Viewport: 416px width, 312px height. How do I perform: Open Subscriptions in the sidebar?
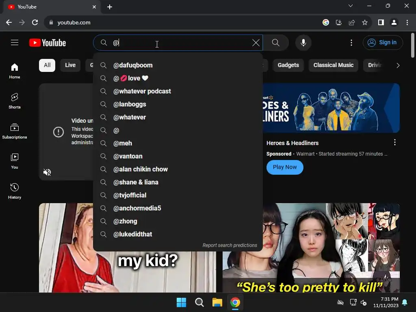[15, 131]
